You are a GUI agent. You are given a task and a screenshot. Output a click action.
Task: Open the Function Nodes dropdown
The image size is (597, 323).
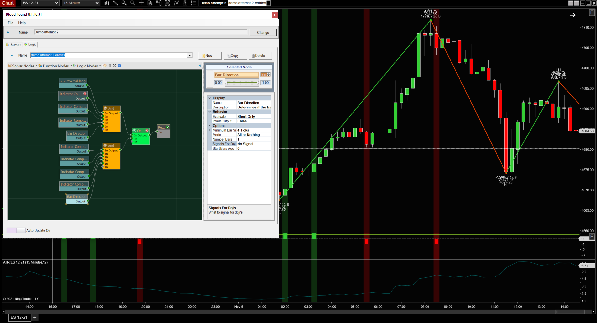(55, 66)
